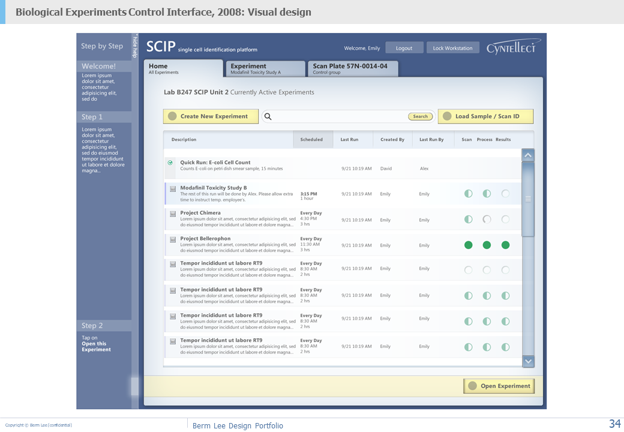Image resolution: width=624 pixels, height=432 pixels.
Task: Click the experiment list scrollbar thumb
Action: pos(528,199)
